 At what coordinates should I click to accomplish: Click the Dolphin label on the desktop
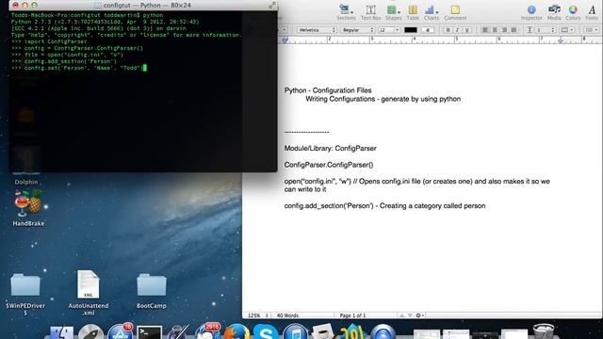(x=26, y=182)
